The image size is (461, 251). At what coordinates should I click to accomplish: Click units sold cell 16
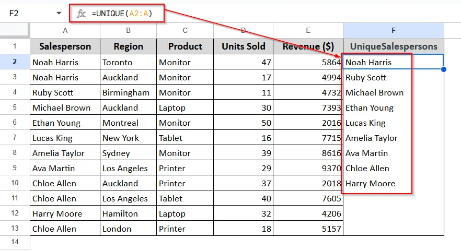point(244,138)
